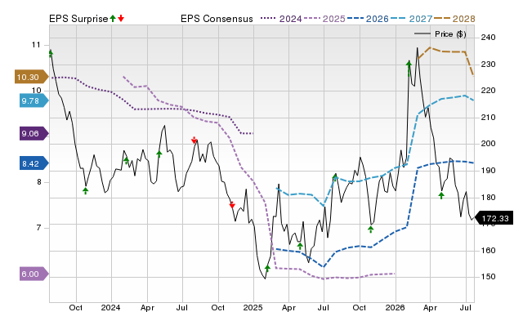Viewport: 523px width, 312px height.
Task: Click the 8 label on the EPS axis
Action: [x=39, y=182]
